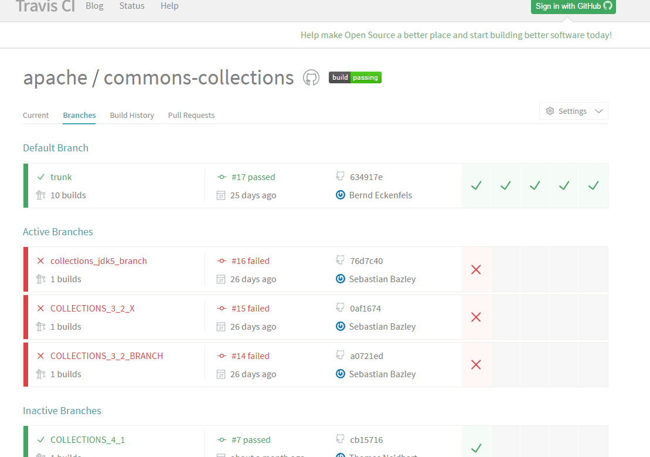Open commit 634917e on GitHub
Image resolution: width=650 pixels, height=457 pixels.
pyautogui.click(x=366, y=177)
